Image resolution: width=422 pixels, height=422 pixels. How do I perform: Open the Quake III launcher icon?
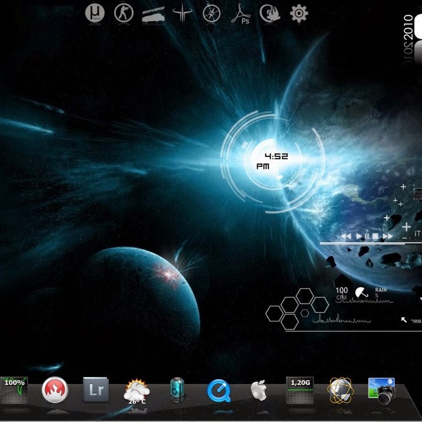(182, 14)
